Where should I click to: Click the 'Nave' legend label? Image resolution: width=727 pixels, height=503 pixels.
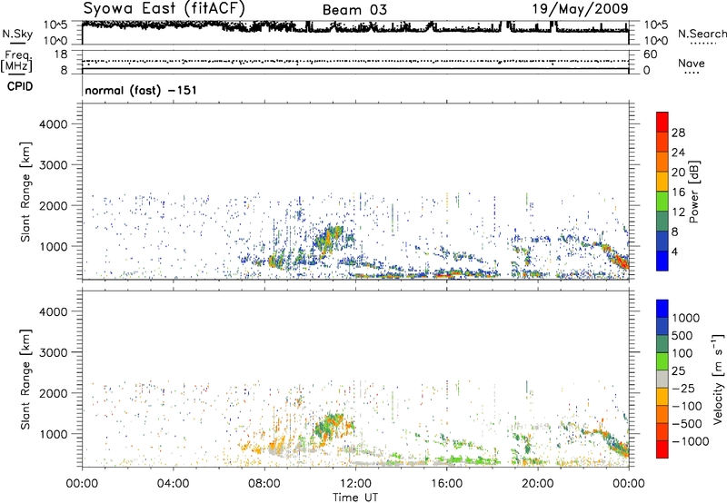click(692, 64)
